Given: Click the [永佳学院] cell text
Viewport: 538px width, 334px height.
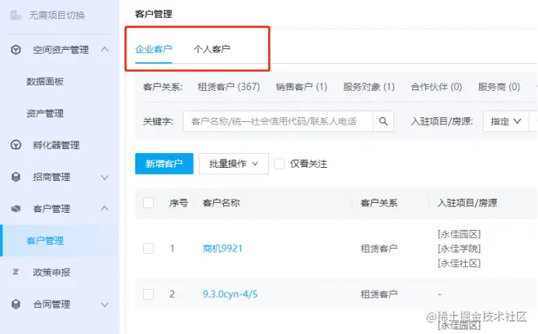Looking at the screenshot, I should point(459,249).
